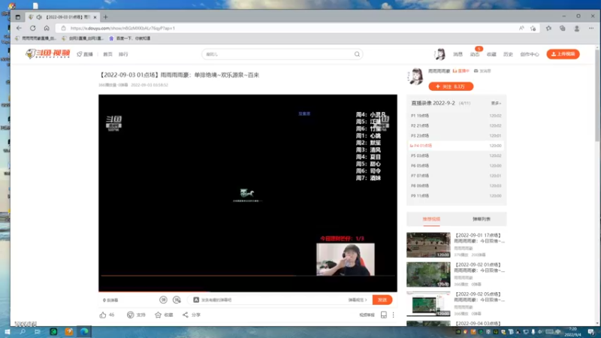Toggle danmaku display with the 弹 icon
Viewport: 601px width, 338px height.
(163, 300)
